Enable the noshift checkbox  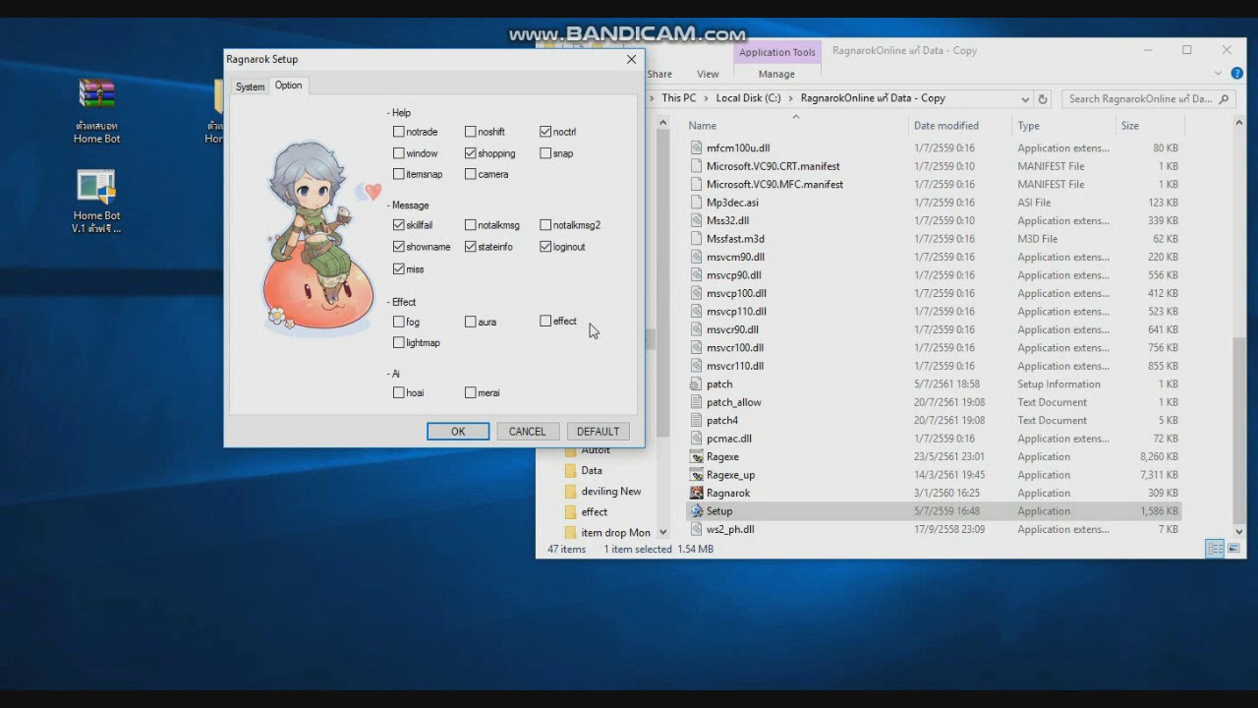pos(470,132)
